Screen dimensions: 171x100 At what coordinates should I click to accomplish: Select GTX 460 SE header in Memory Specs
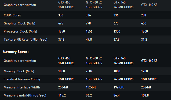149,61
